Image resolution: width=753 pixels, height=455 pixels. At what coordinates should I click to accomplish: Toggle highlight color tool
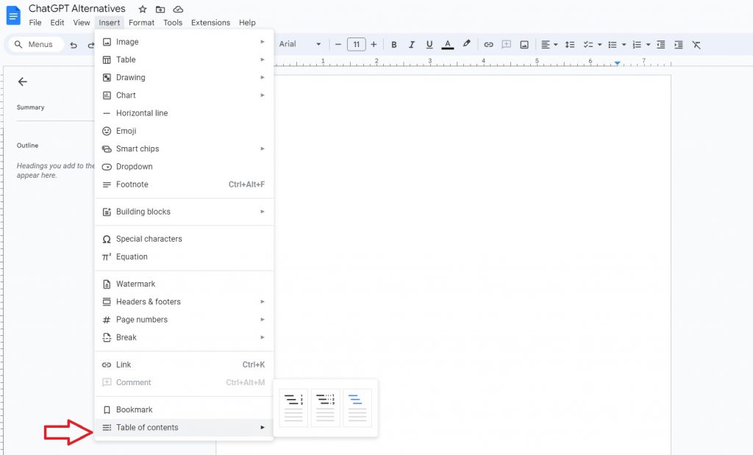tap(466, 44)
